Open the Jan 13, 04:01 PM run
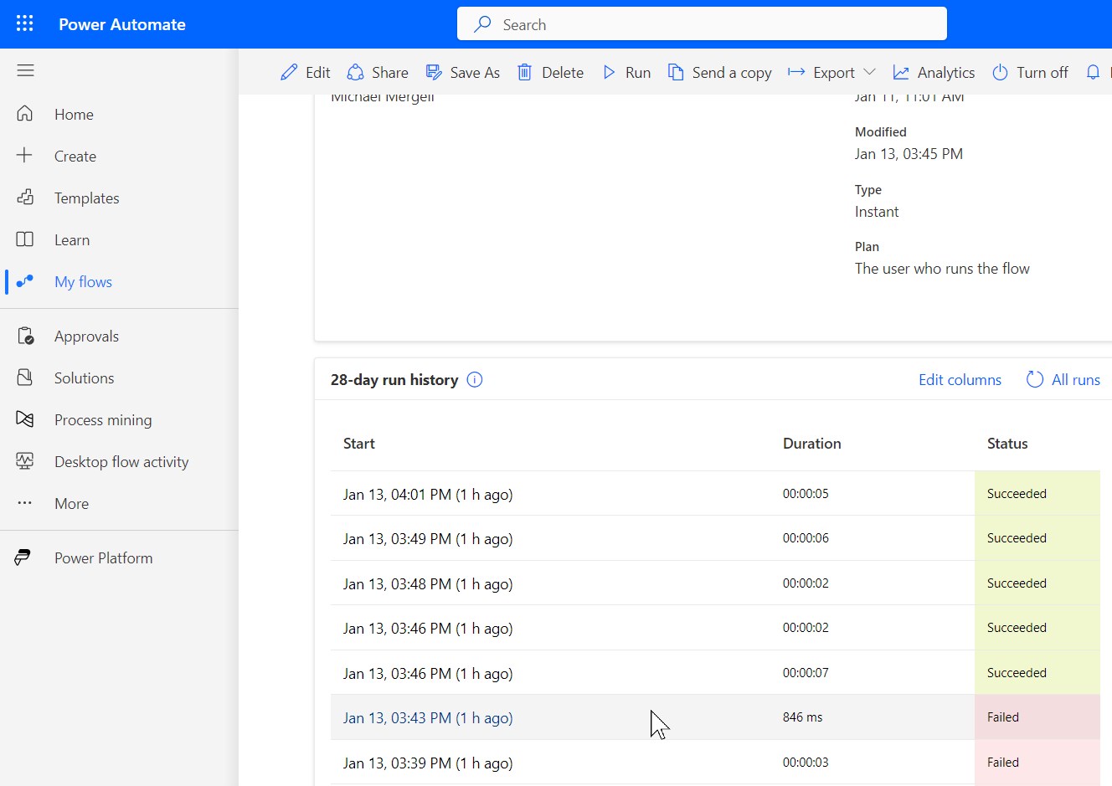This screenshot has height=786, width=1112. click(428, 494)
